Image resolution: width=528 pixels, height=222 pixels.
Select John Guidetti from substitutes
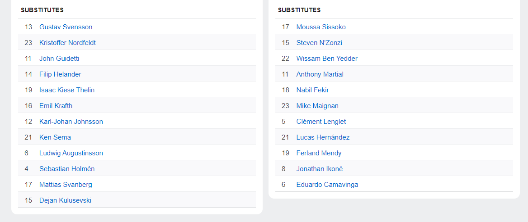[x=59, y=59]
